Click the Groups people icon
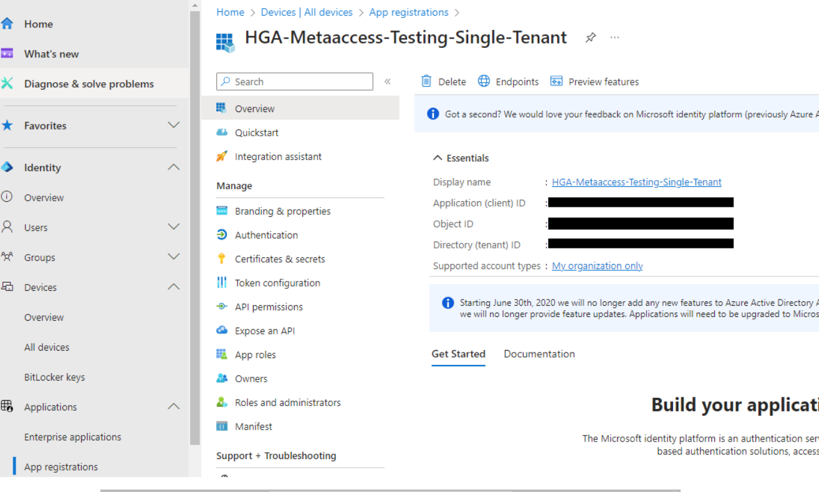The width and height of the screenshot is (819, 492). tap(7, 257)
